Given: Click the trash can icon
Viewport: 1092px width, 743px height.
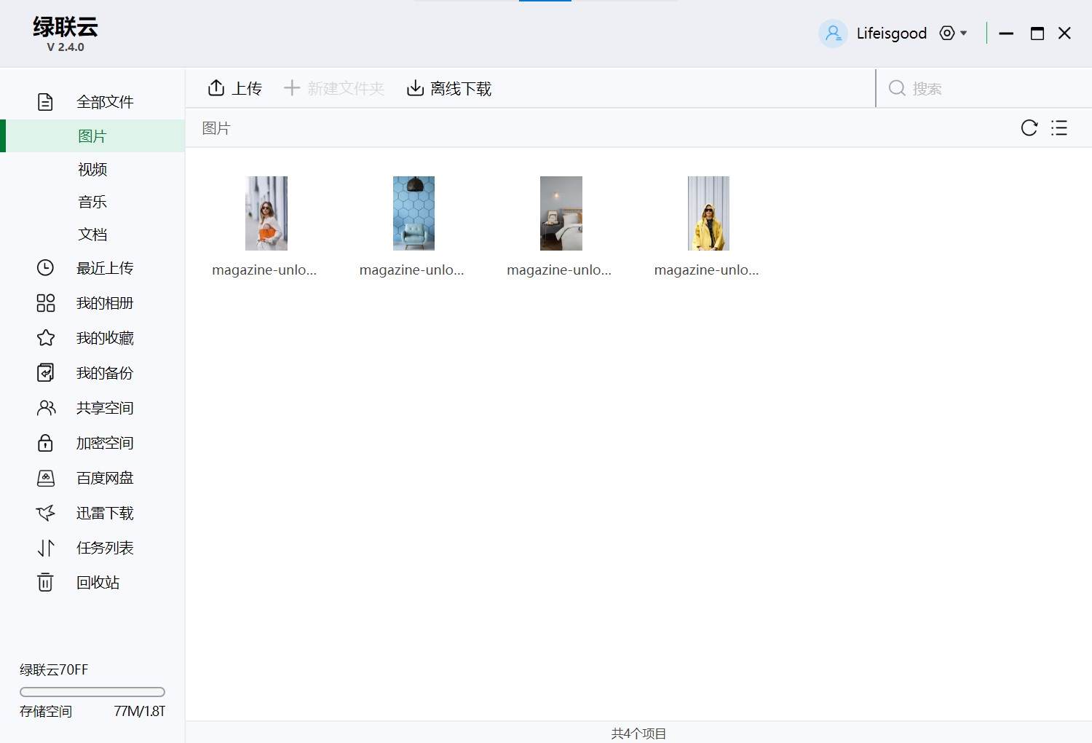Looking at the screenshot, I should pyautogui.click(x=45, y=582).
